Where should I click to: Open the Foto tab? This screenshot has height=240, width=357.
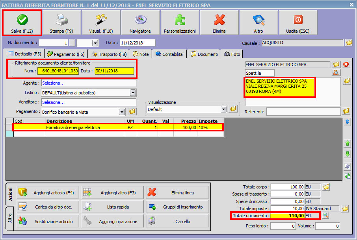[232, 54]
